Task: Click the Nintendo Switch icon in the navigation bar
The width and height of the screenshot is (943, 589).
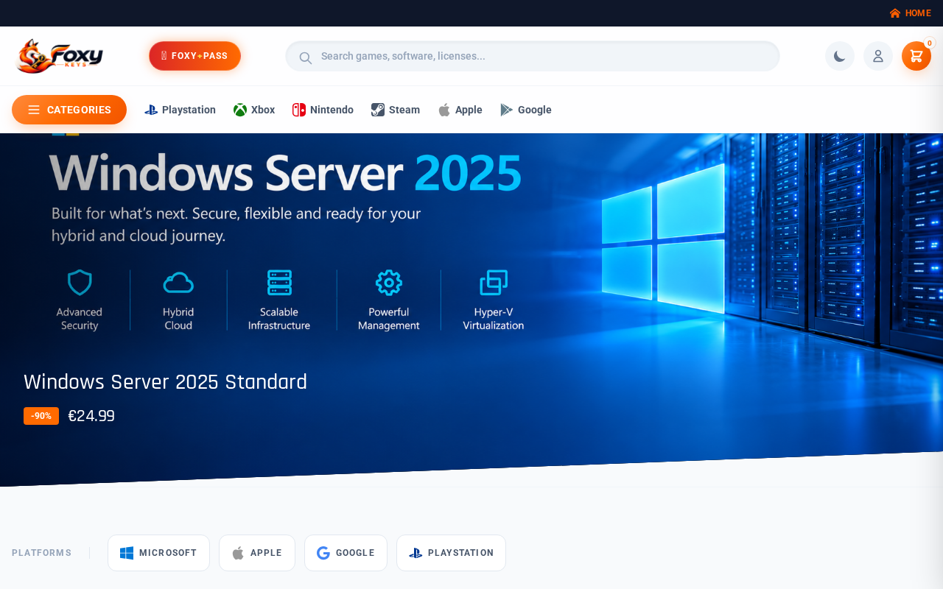Action: coord(299,110)
